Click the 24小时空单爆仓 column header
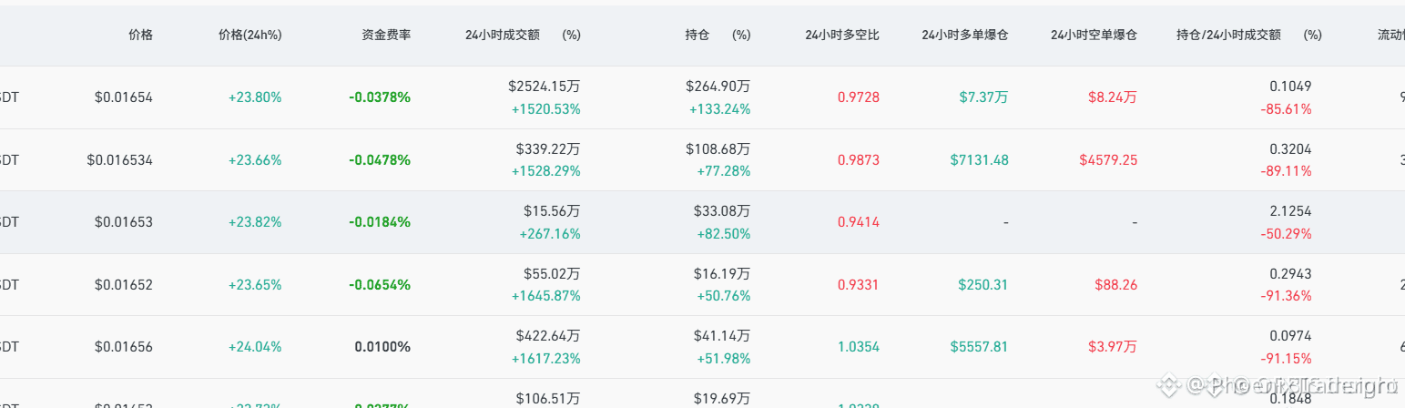The image size is (1405, 408). pos(1094,35)
